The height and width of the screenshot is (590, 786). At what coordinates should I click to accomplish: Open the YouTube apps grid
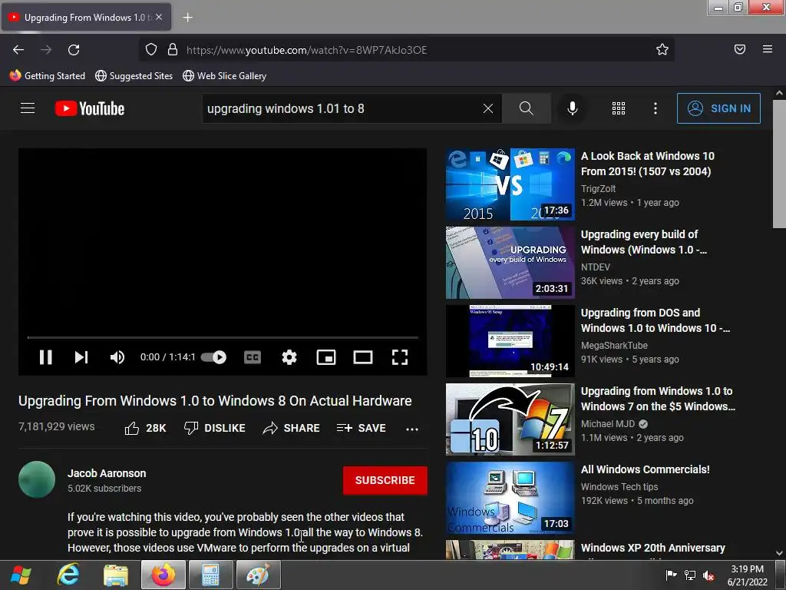click(619, 108)
